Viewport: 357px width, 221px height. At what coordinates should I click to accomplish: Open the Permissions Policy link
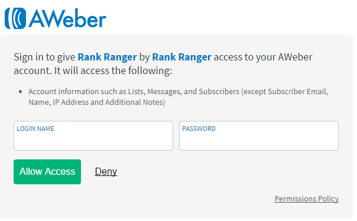pos(306,198)
